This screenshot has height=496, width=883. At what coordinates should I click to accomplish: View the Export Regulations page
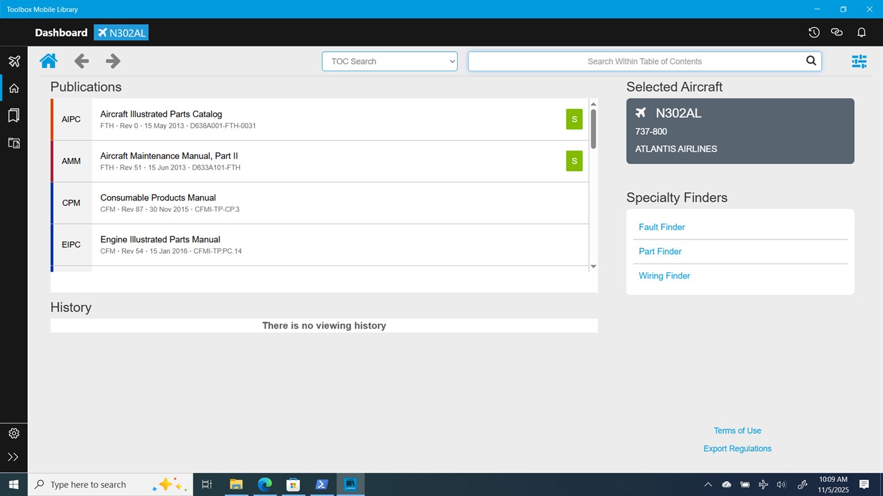click(x=737, y=448)
